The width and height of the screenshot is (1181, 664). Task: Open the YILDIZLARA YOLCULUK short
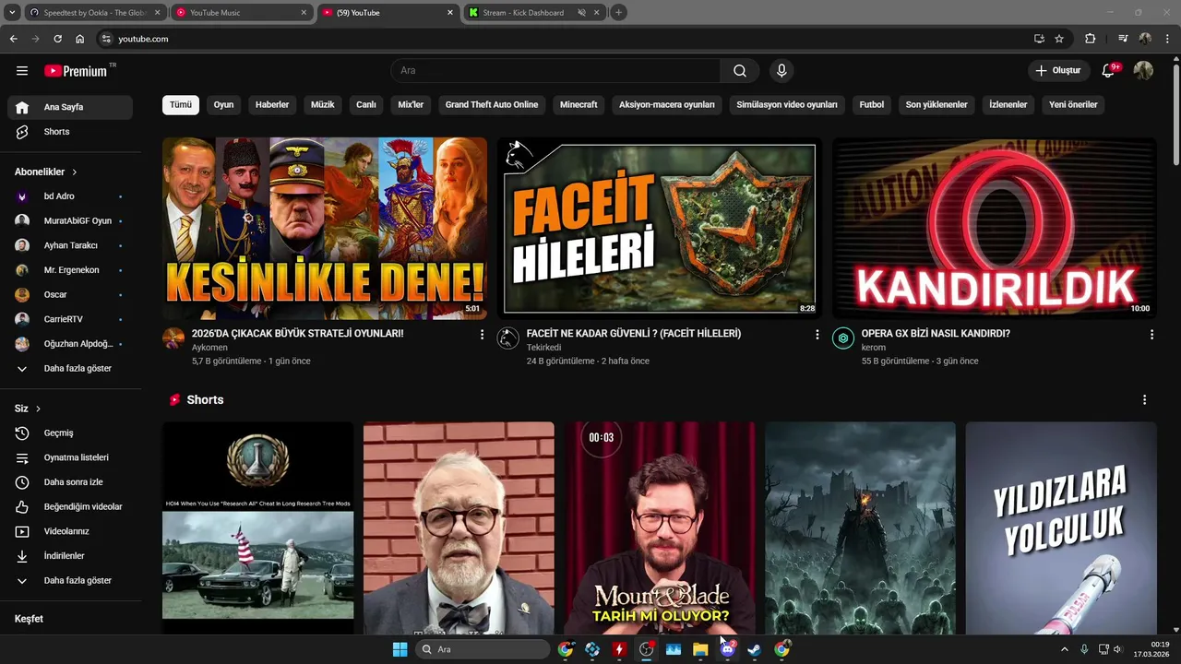[x=1061, y=528]
